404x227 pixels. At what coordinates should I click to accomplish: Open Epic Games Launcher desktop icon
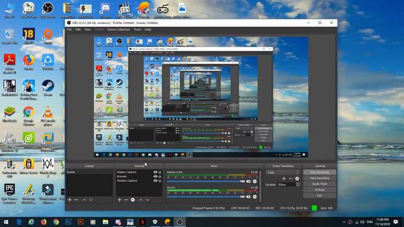(9, 194)
